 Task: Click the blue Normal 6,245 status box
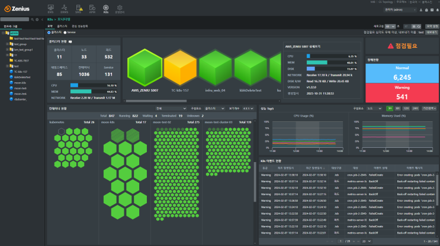tap(402, 73)
